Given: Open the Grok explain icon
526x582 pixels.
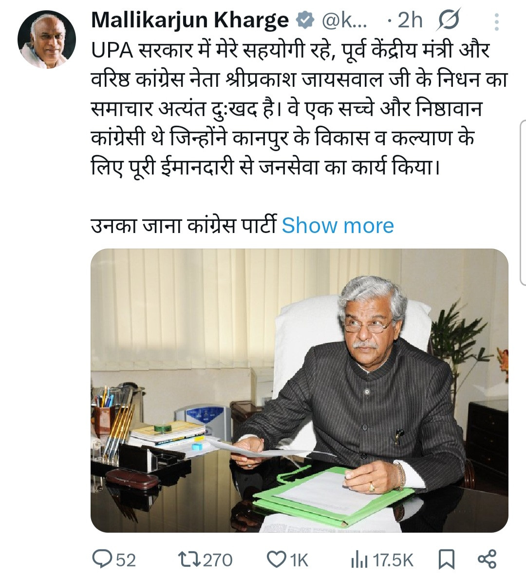Looking at the screenshot, I should (448, 19).
